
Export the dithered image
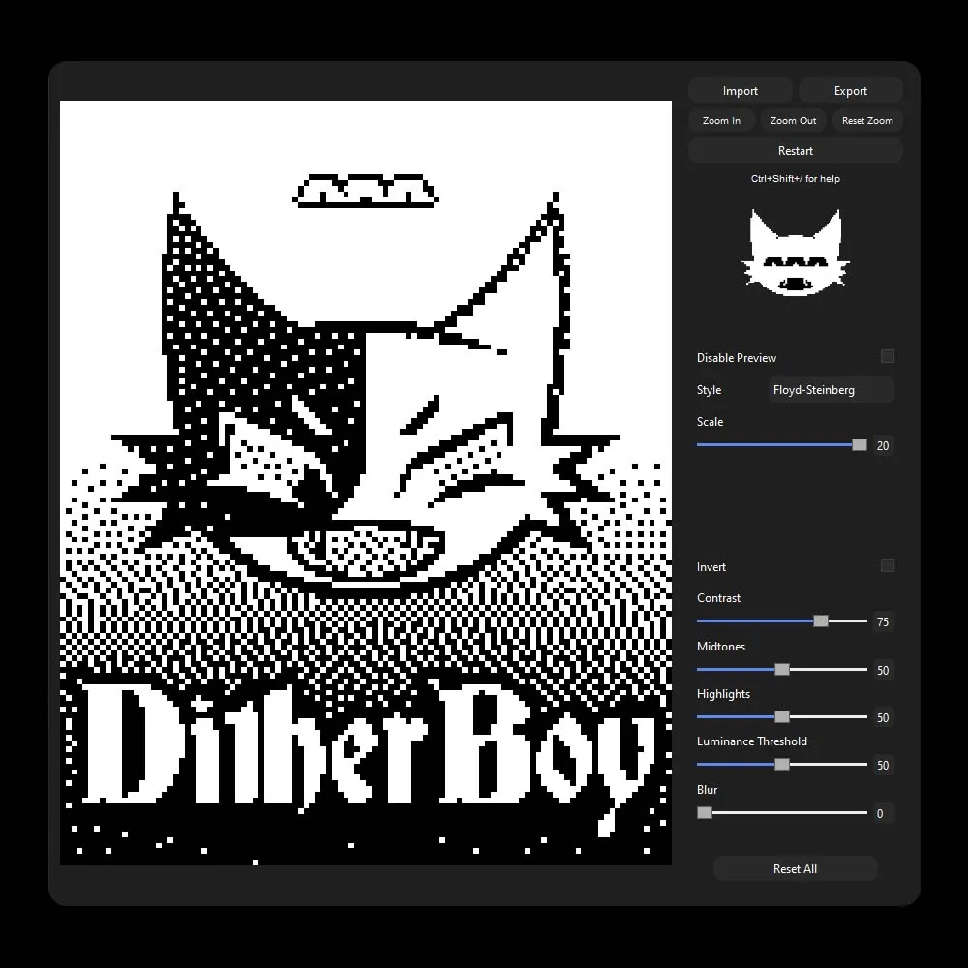(x=850, y=89)
